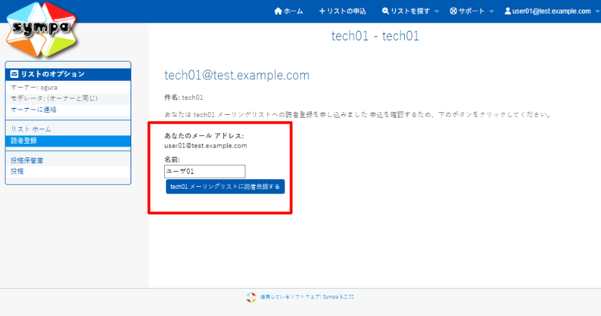This screenshot has width=601, height=316.
Task: Click tech01 メーリングリストに読者登録する button
Action: 226,187
